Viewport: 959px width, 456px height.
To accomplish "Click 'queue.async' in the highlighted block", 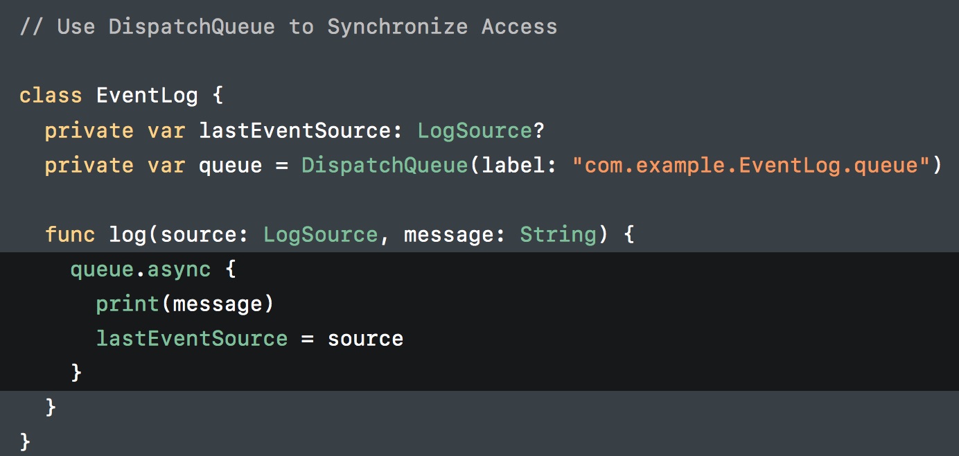I will [x=141, y=270].
